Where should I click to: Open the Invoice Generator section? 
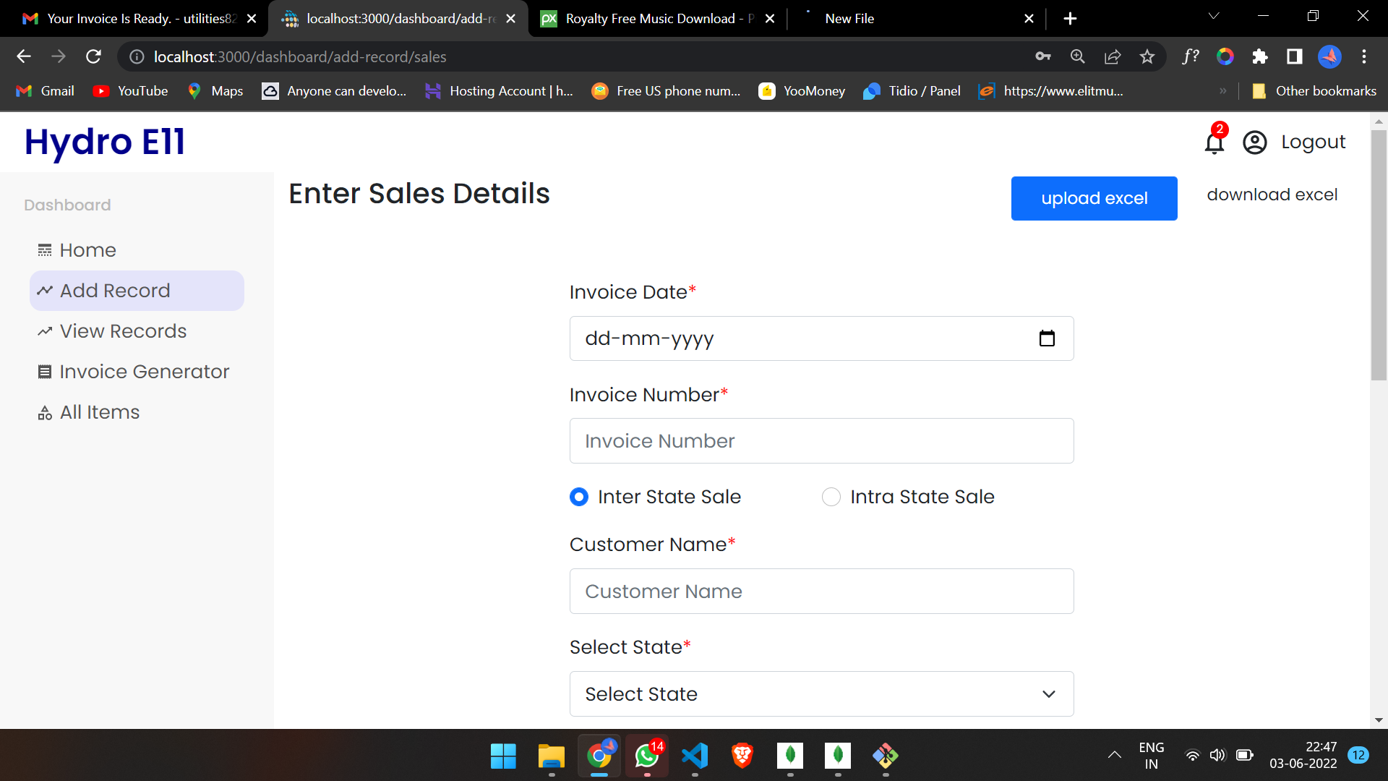pyautogui.click(x=143, y=371)
